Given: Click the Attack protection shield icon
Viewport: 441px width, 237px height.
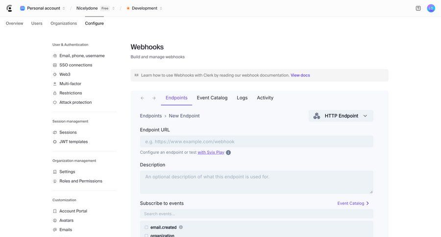Looking at the screenshot, I should [x=55, y=102].
